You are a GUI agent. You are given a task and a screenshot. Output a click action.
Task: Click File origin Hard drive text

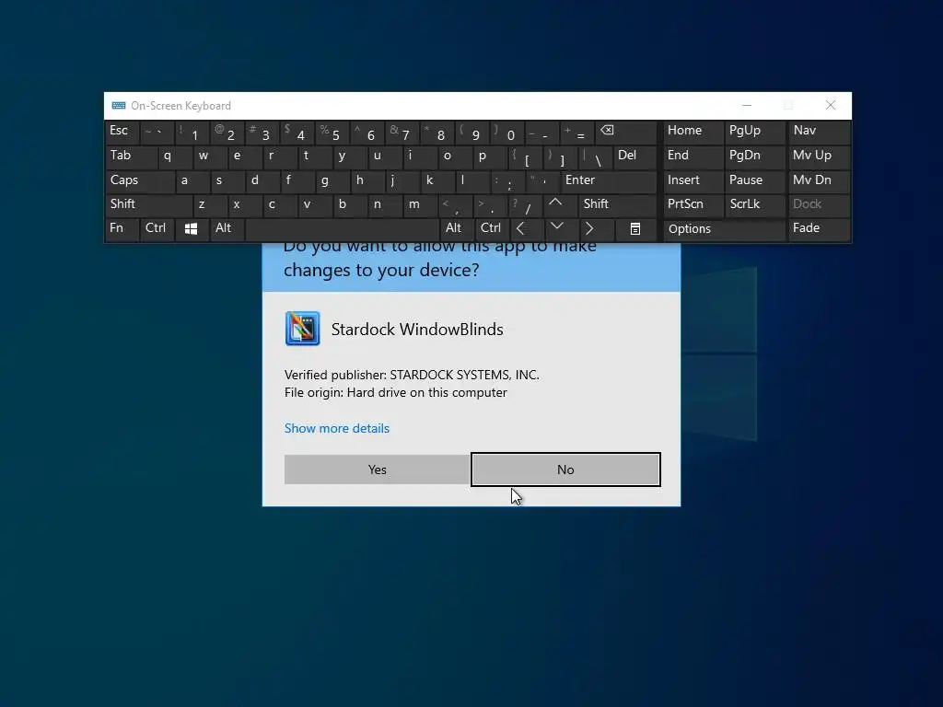coord(396,392)
